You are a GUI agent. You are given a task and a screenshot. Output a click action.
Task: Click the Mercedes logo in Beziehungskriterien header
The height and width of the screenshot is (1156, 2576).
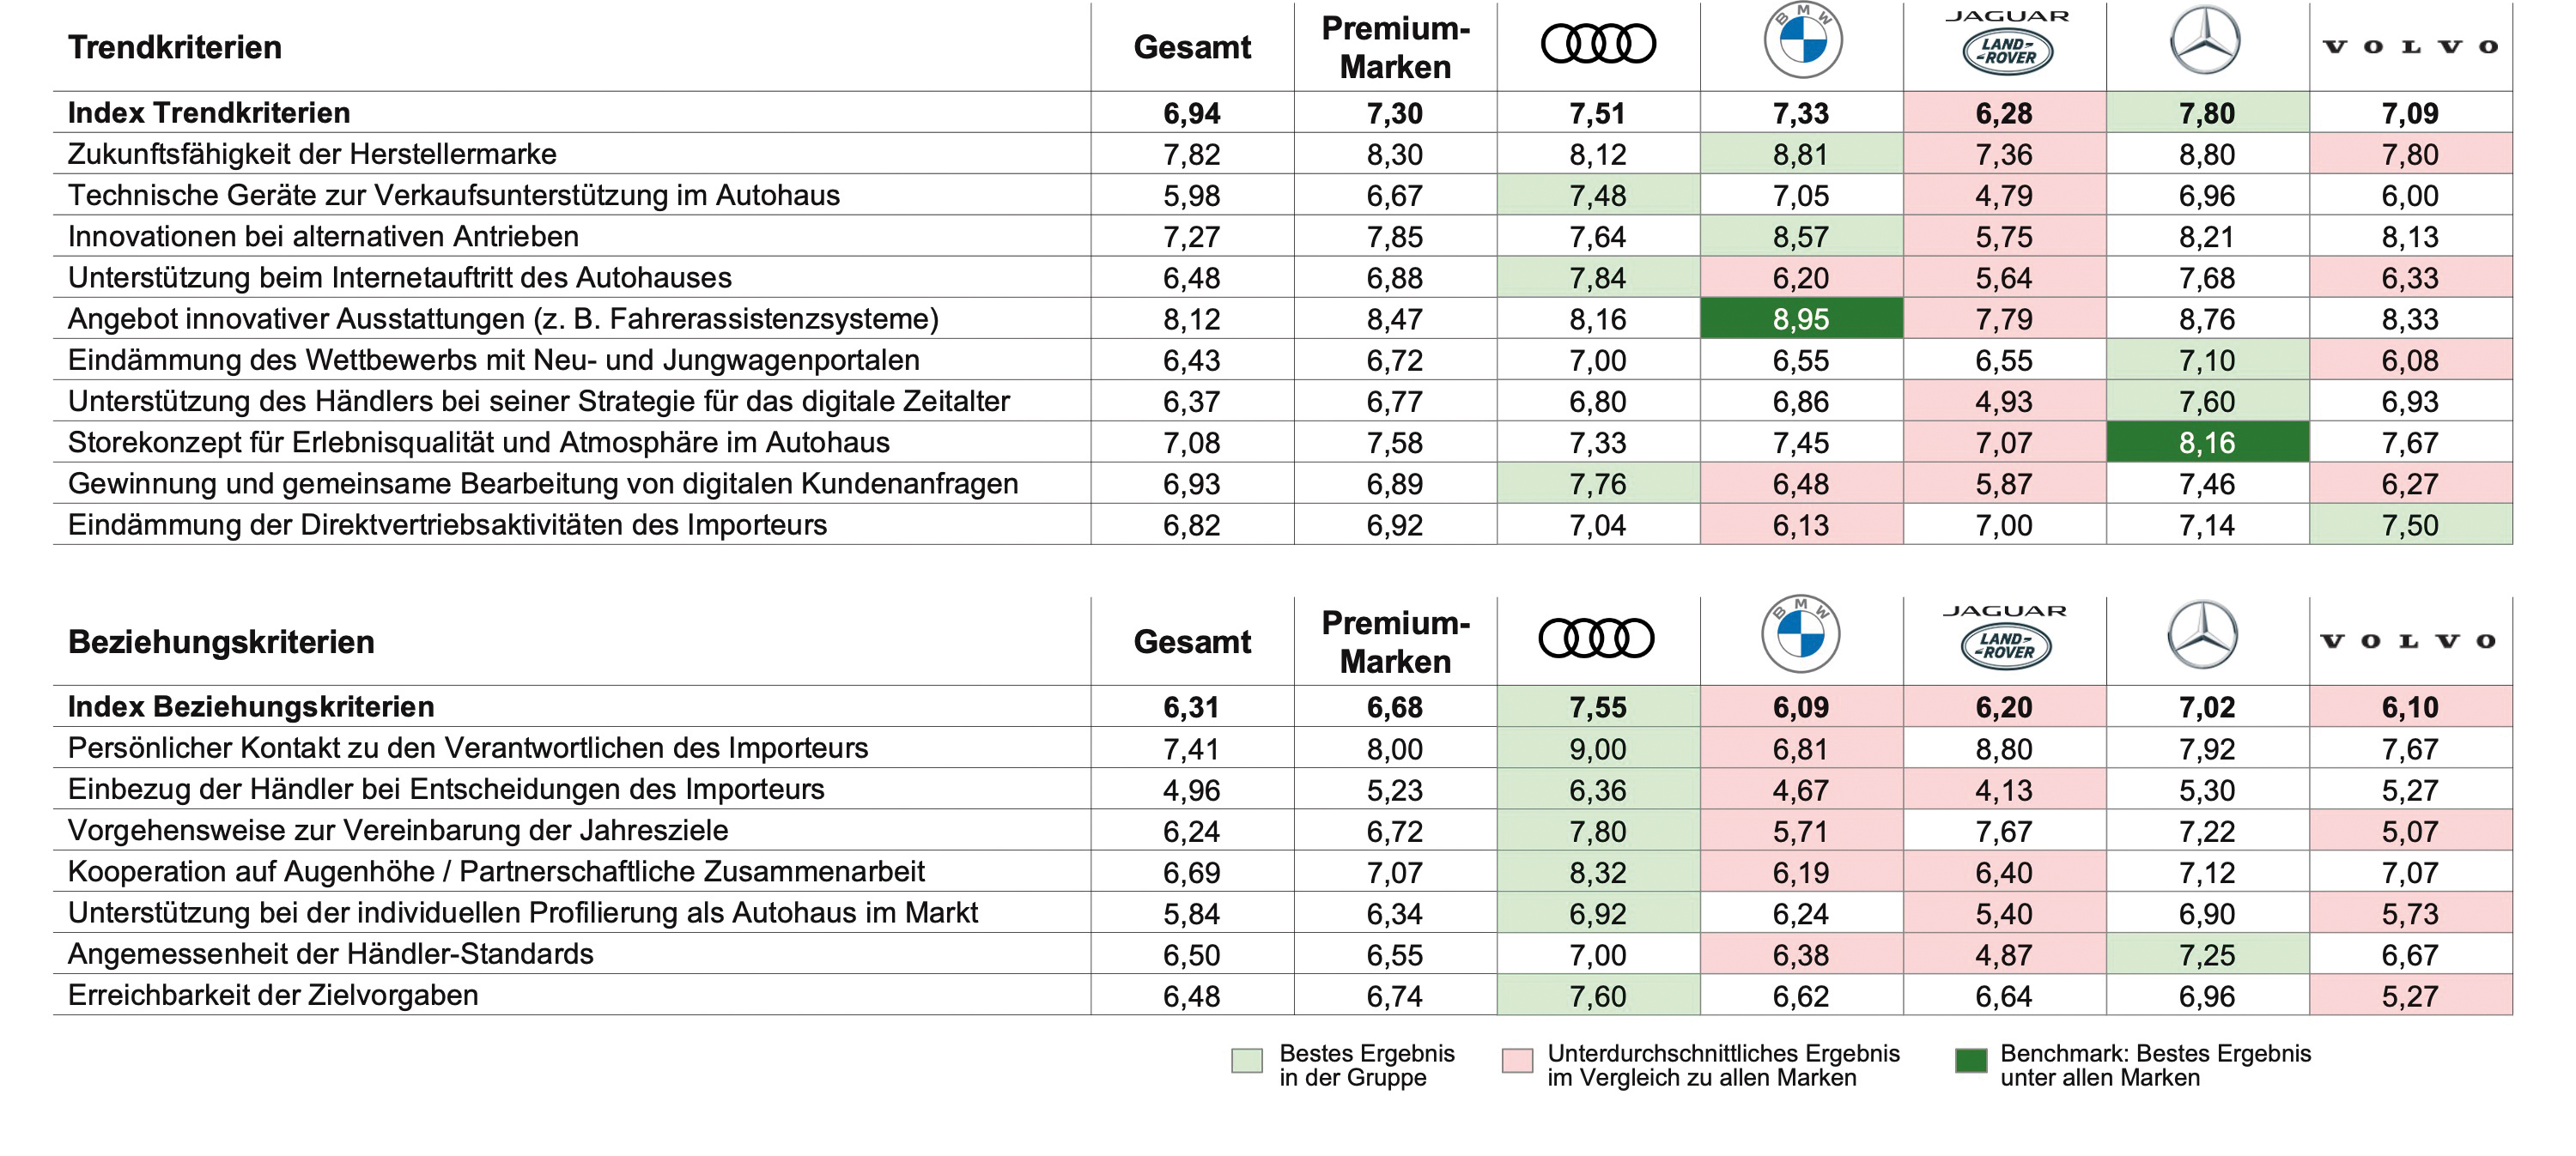click(x=2203, y=634)
